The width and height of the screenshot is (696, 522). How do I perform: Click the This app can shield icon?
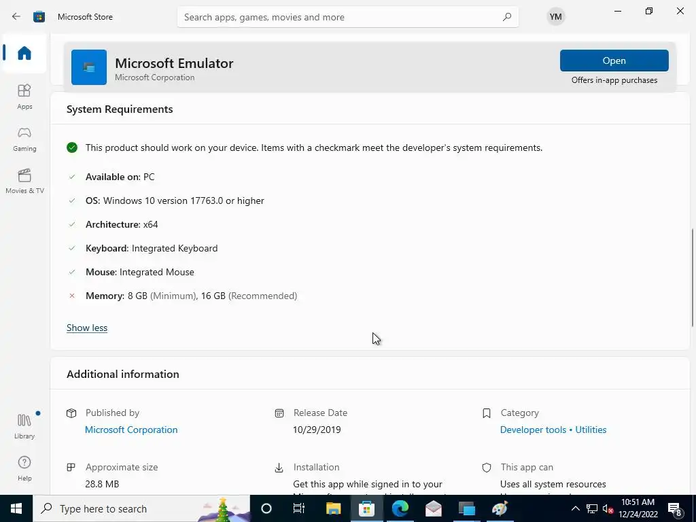point(487,468)
